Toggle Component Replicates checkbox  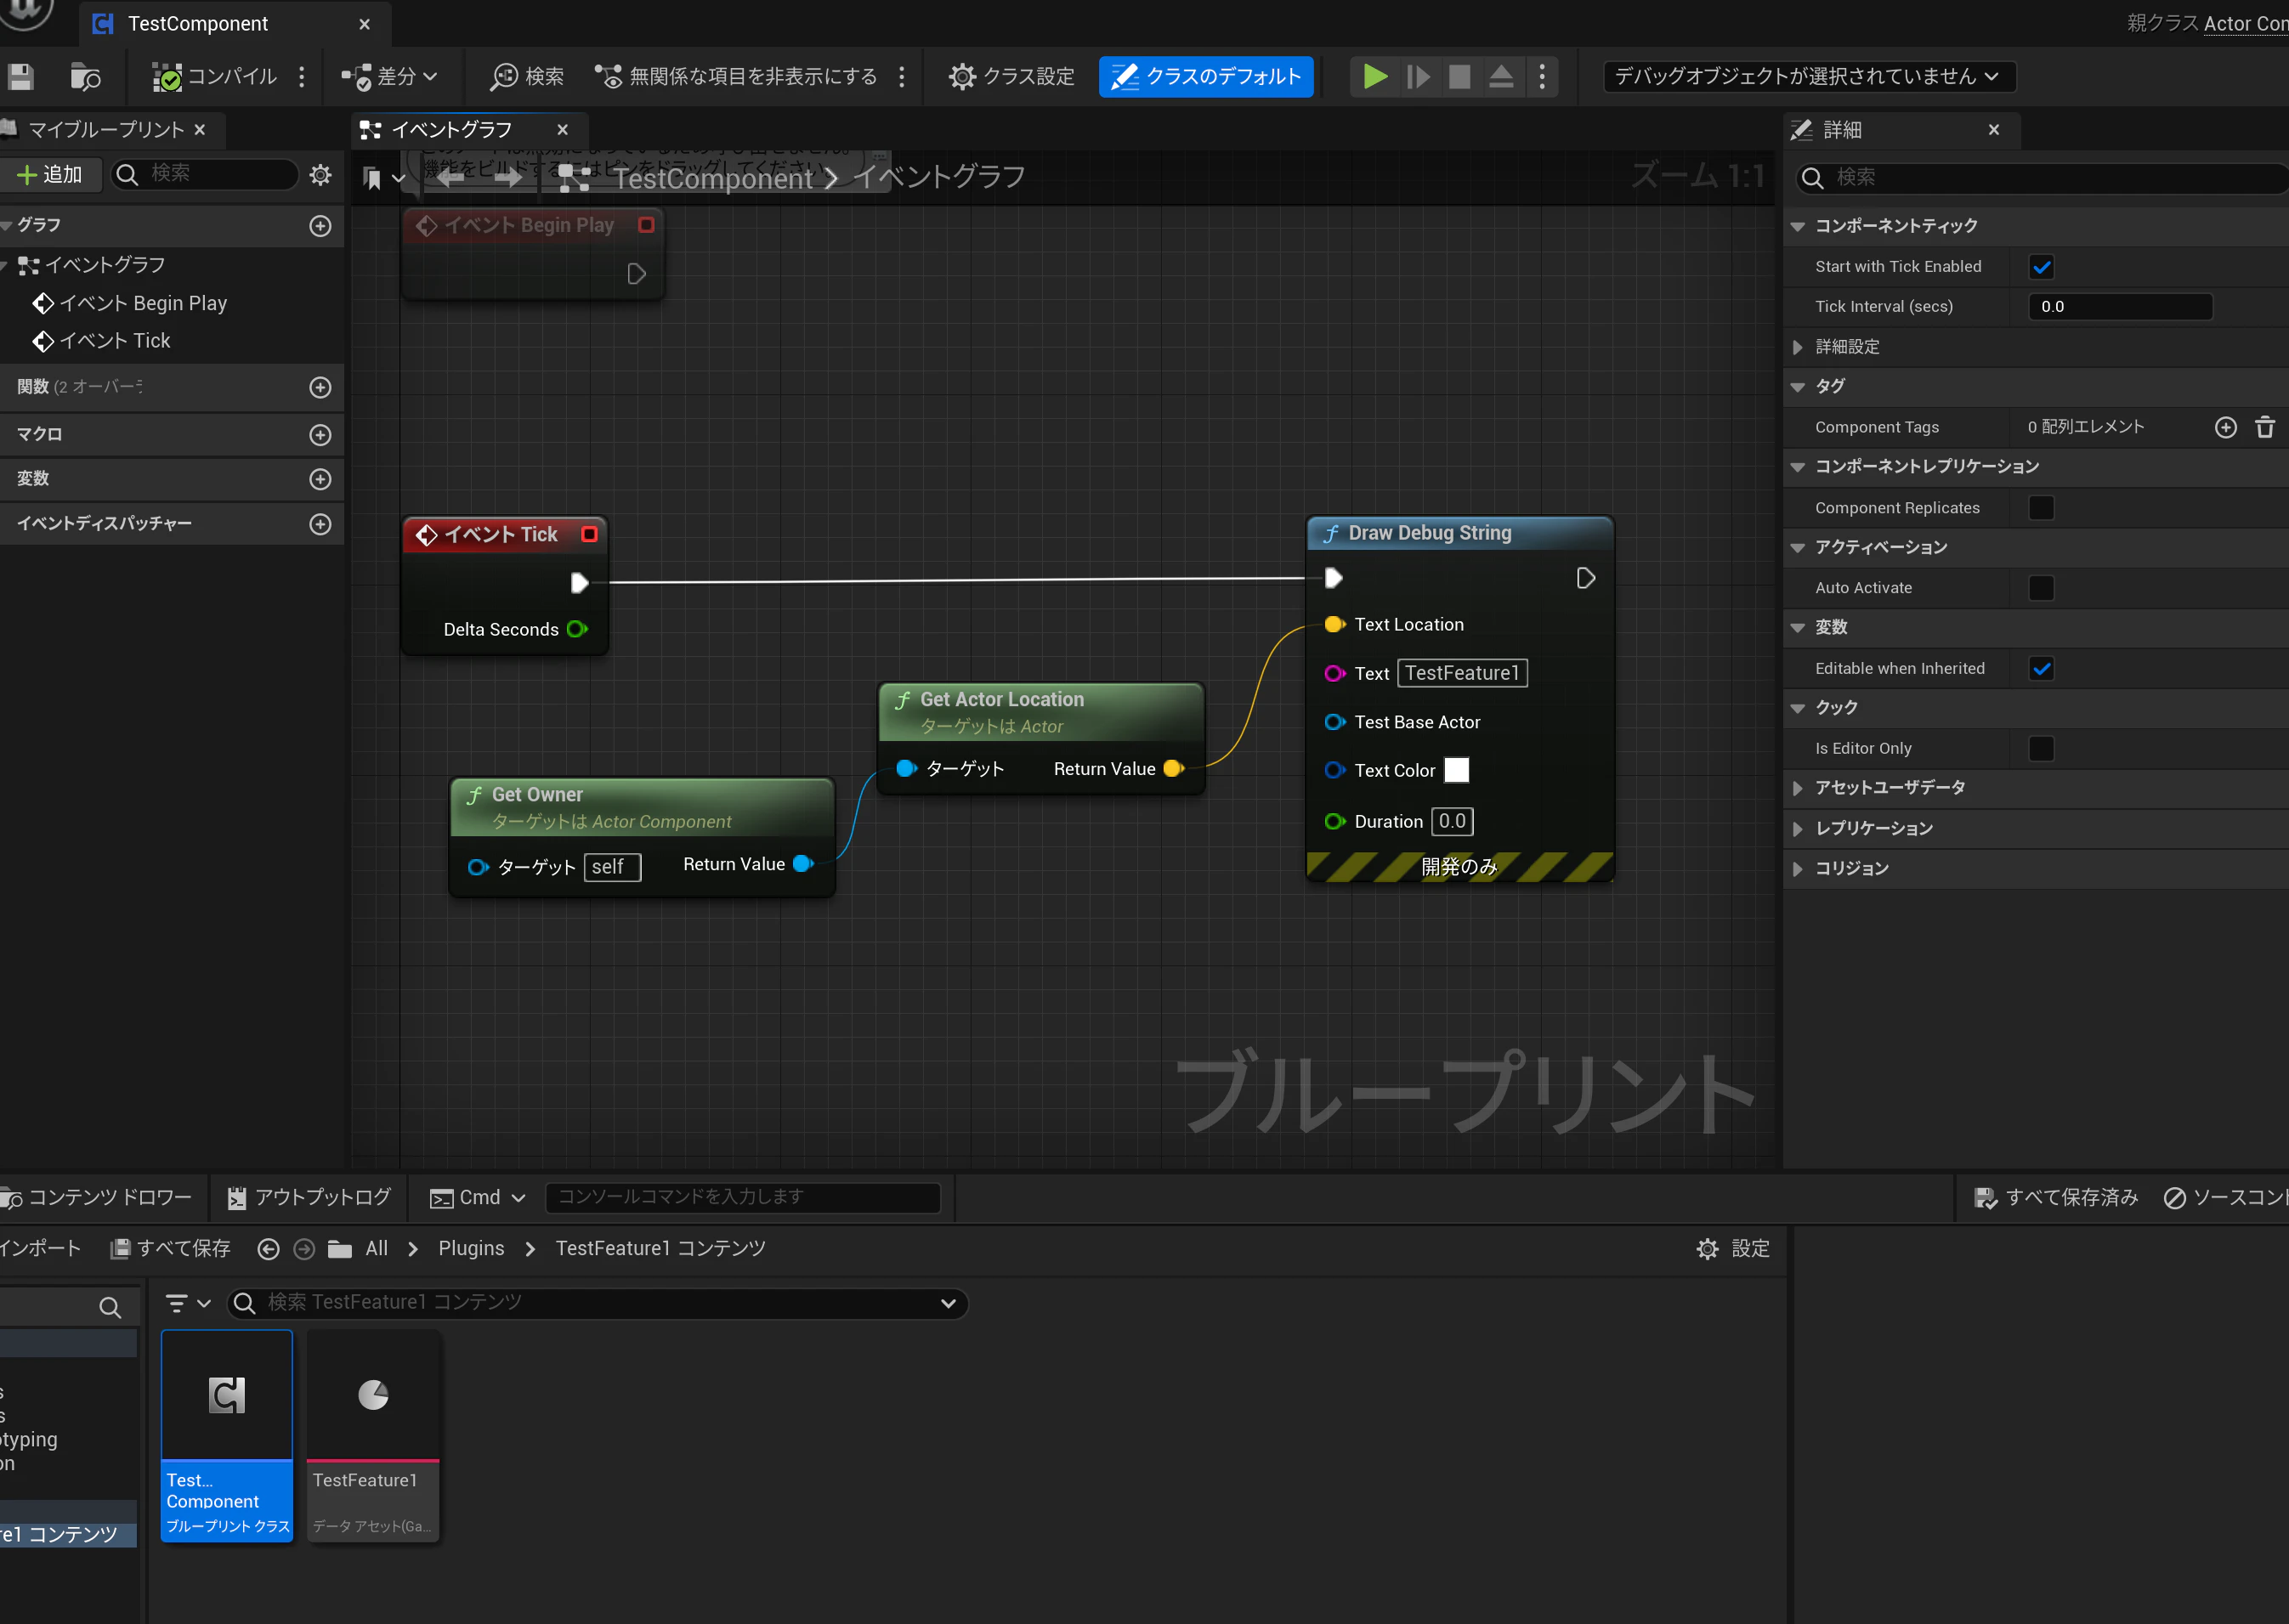(2041, 508)
